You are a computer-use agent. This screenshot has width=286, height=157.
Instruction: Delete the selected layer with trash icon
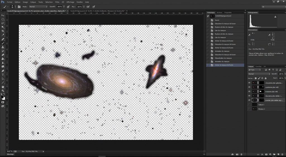(x=282, y=154)
